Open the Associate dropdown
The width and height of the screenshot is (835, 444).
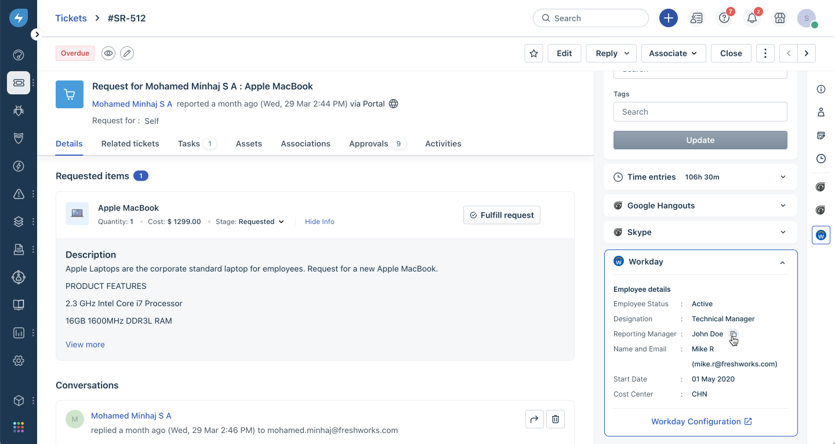tap(673, 53)
